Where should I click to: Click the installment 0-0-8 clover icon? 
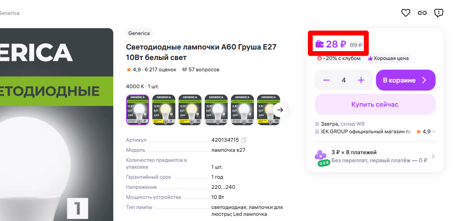tap(321, 156)
